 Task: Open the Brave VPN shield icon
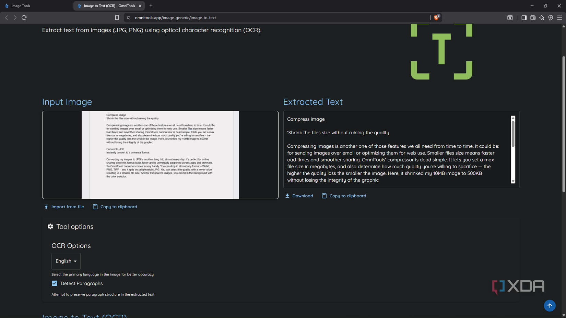[x=551, y=17]
